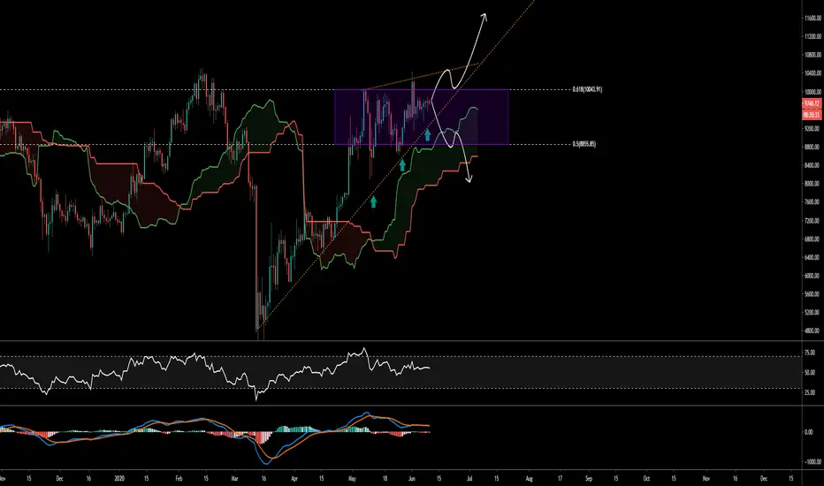
Task: Select the 8800.00 price axis value
Action: click(813, 147)
